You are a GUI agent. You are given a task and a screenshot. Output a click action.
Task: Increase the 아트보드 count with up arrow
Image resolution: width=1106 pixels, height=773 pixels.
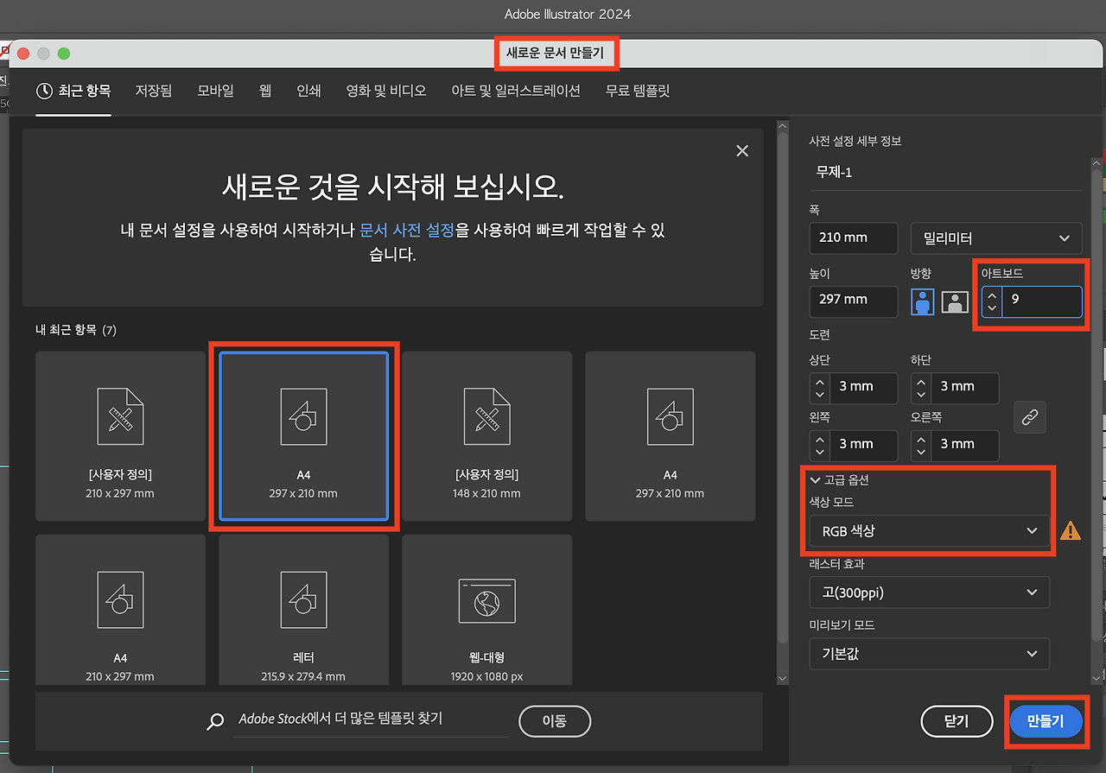(992, 295)
